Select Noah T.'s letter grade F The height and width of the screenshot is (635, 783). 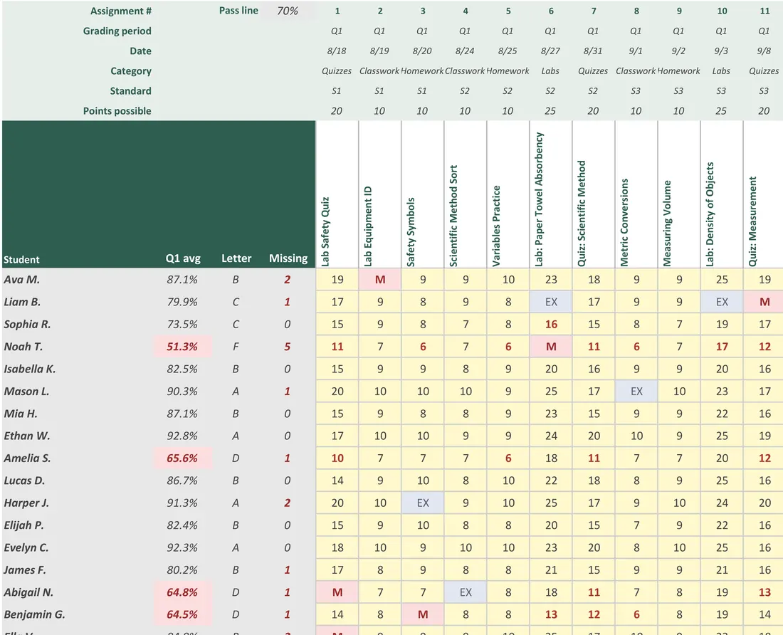tap(235, 347)
